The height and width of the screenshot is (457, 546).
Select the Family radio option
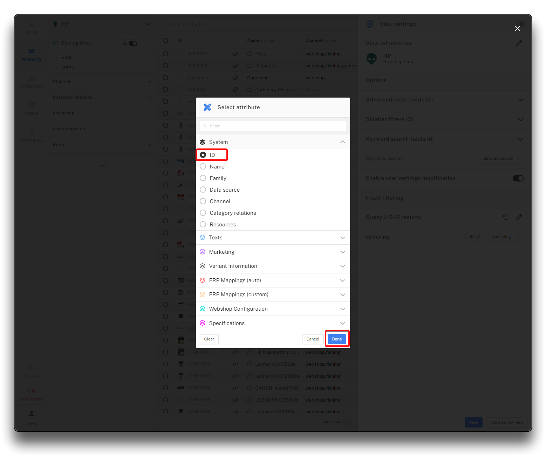203,178
